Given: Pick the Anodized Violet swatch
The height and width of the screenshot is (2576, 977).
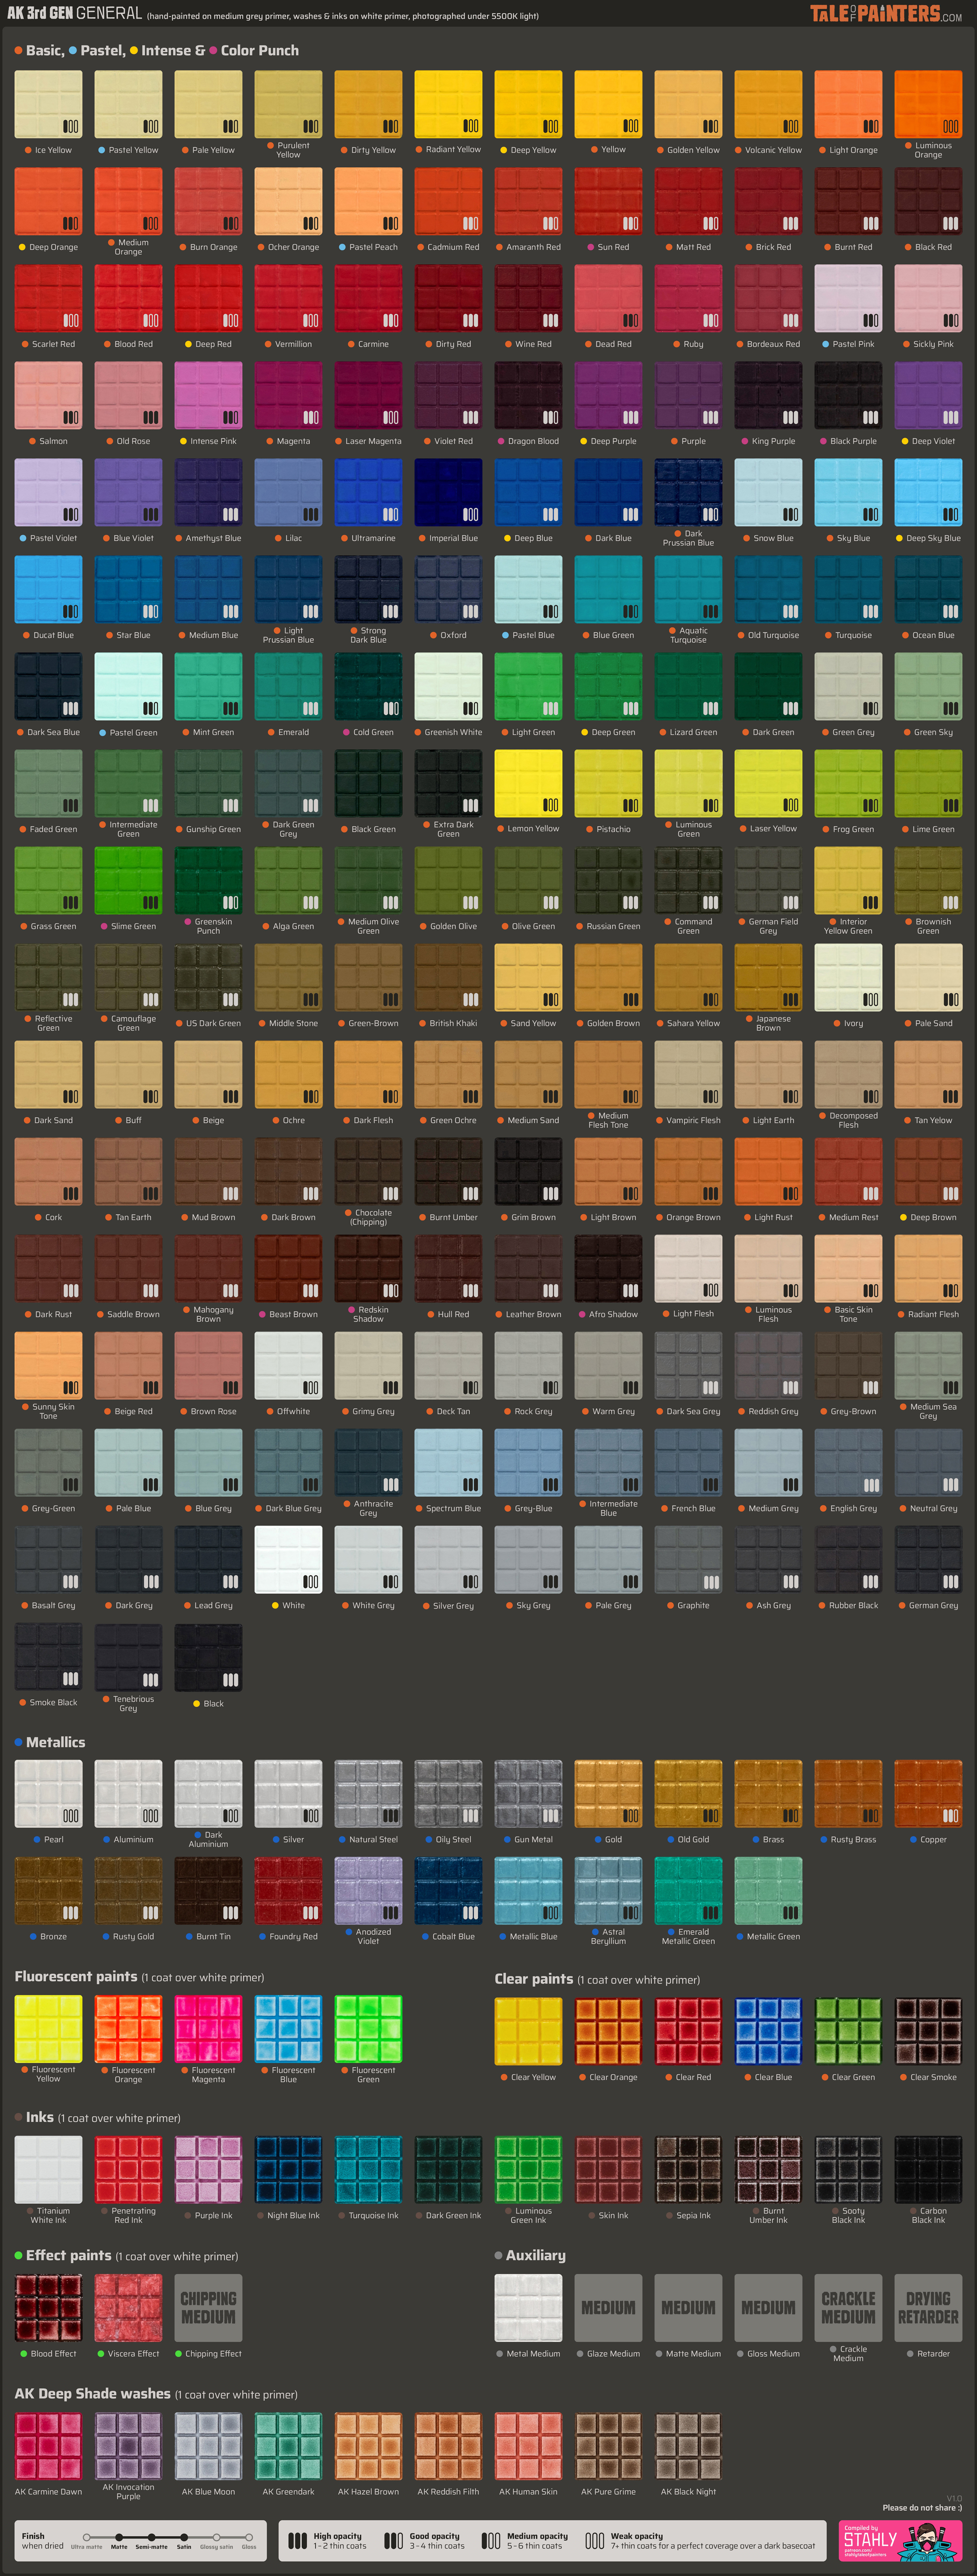Looking at the screenshot, I should point(369,1890).
